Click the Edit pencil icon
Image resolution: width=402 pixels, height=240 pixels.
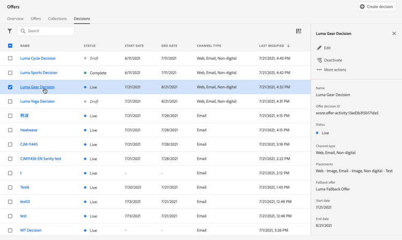coord(319,48)
